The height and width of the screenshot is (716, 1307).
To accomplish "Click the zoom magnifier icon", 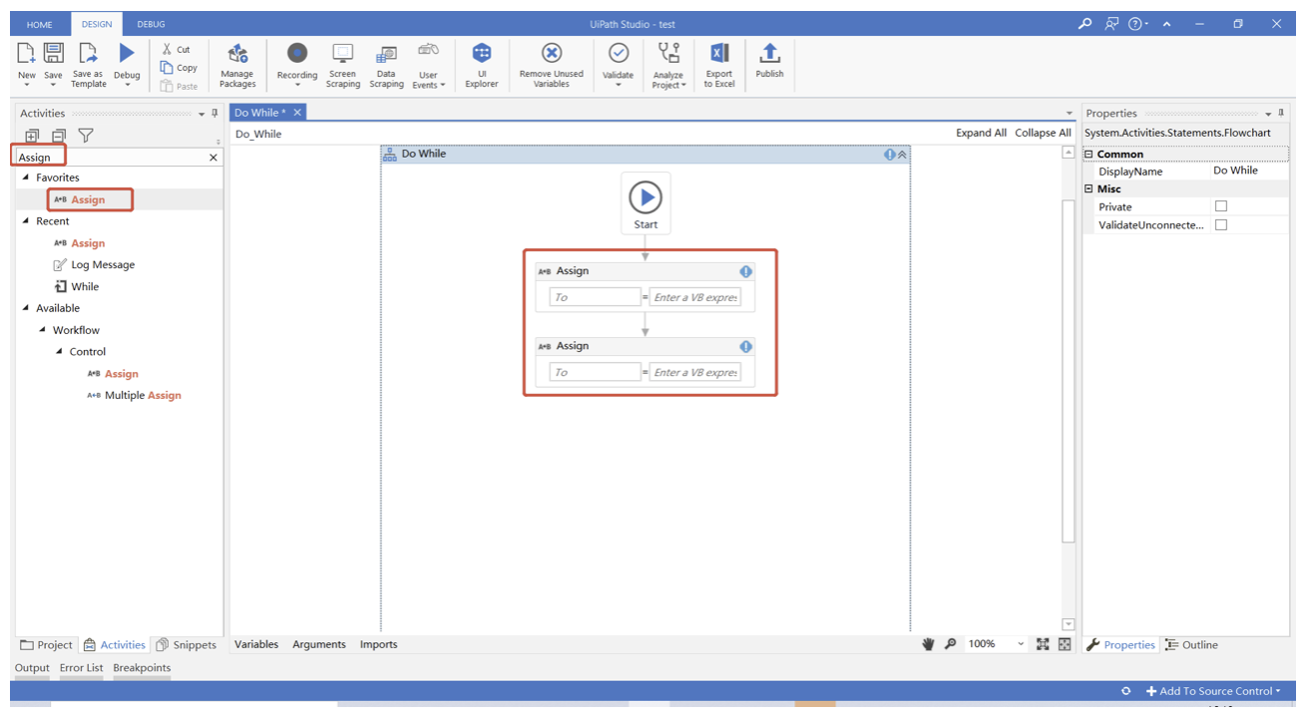I will (x=950, y=644).
